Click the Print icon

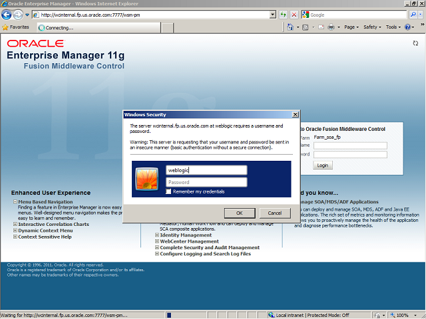[x=331, y=27]
